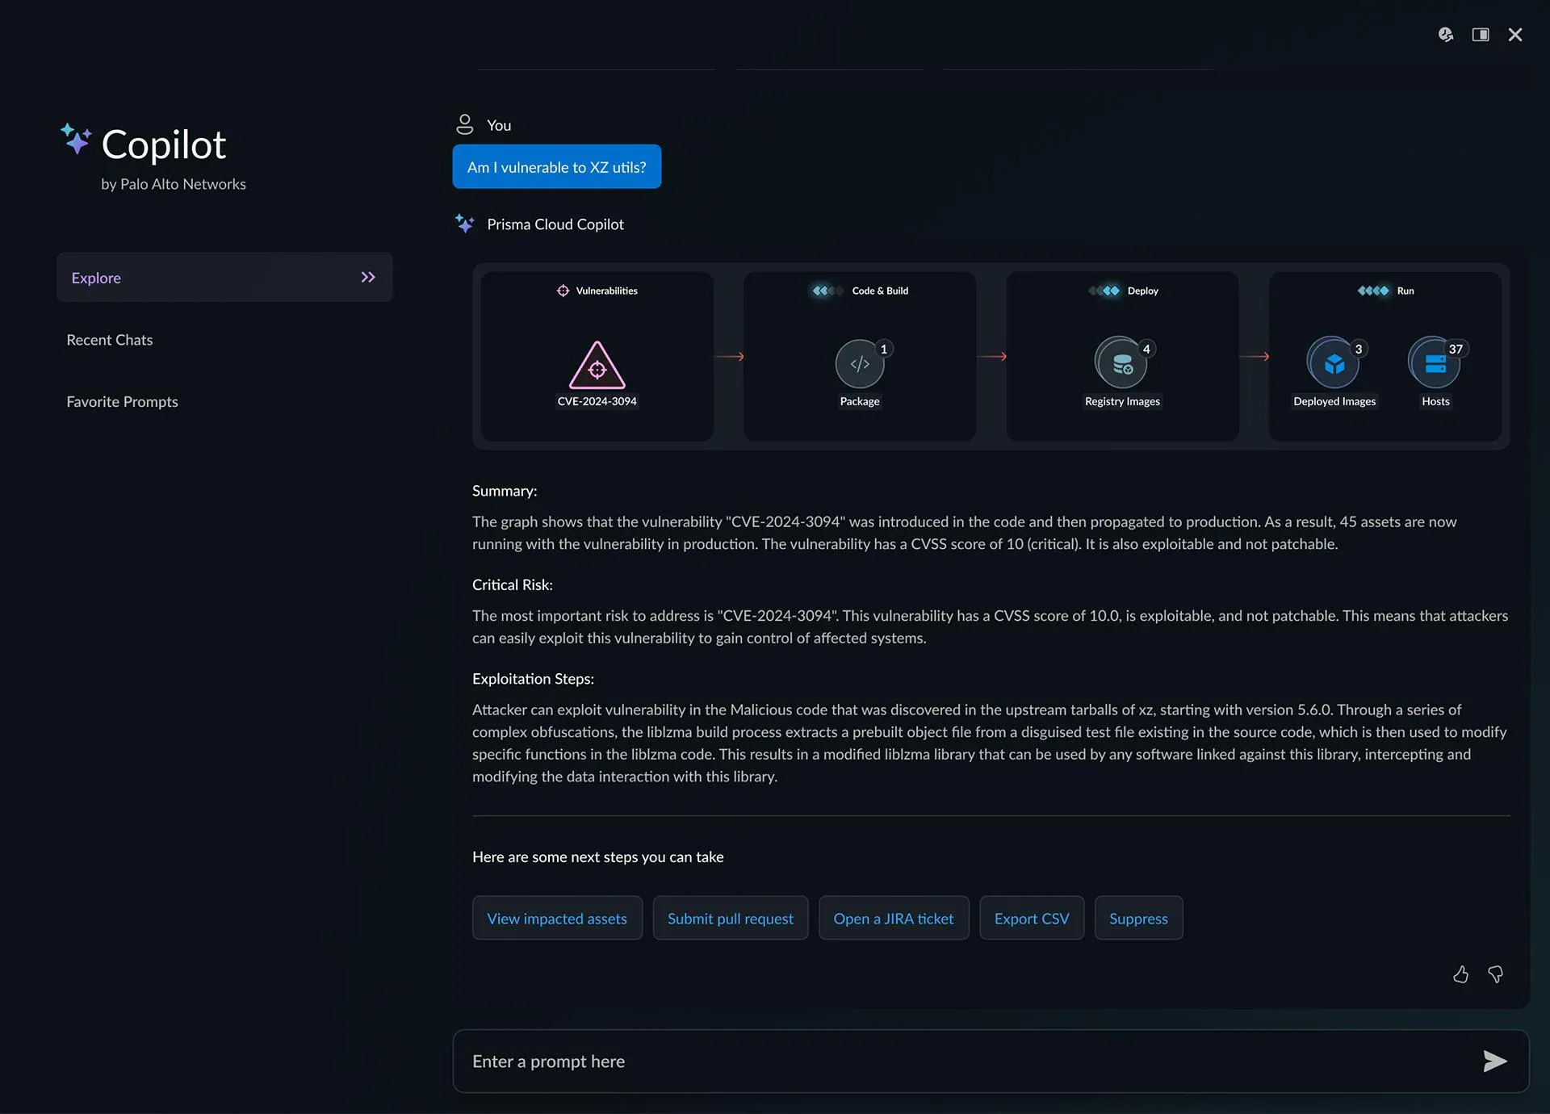Click the theme palette icon at top right

[1446, 35]
